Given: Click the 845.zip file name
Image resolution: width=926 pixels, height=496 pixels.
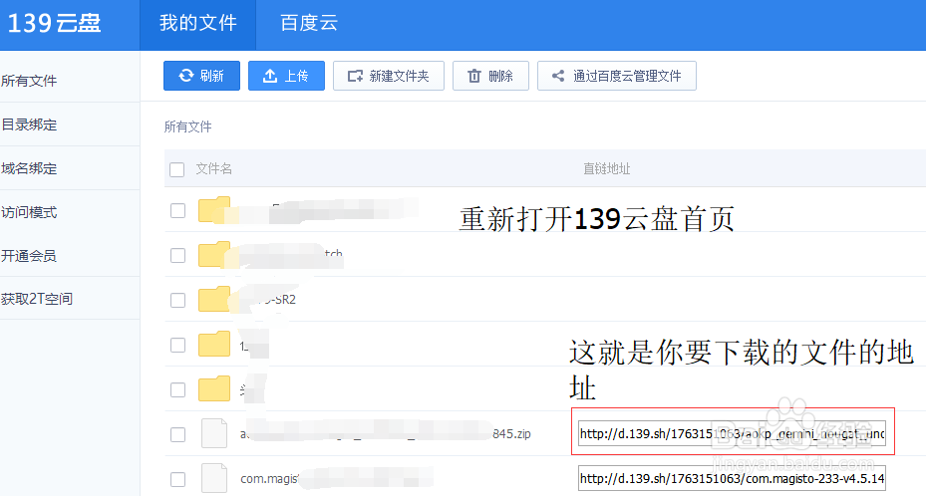Looking at the screenshot, I should [386, 434].
